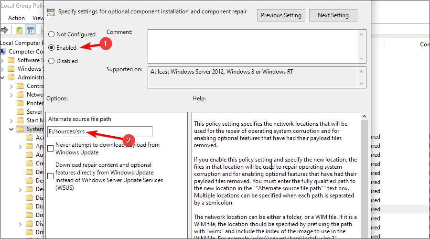Open the Action menu
This screenshot has height=239, width=430.
coord(16,18)
